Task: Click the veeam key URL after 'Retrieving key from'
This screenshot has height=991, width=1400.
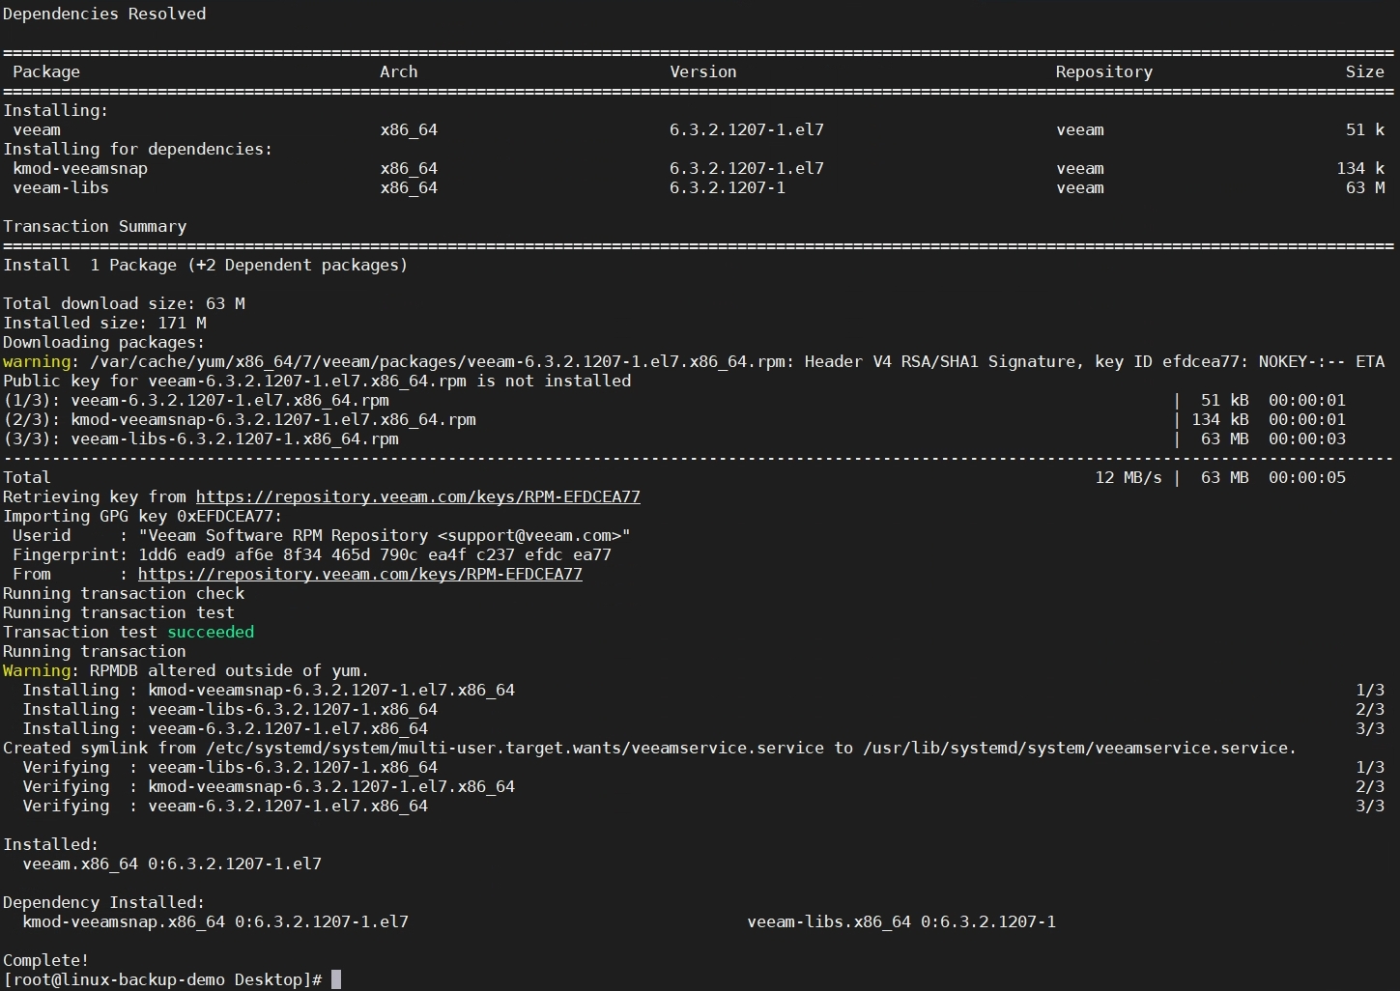Action: point(418,496)
